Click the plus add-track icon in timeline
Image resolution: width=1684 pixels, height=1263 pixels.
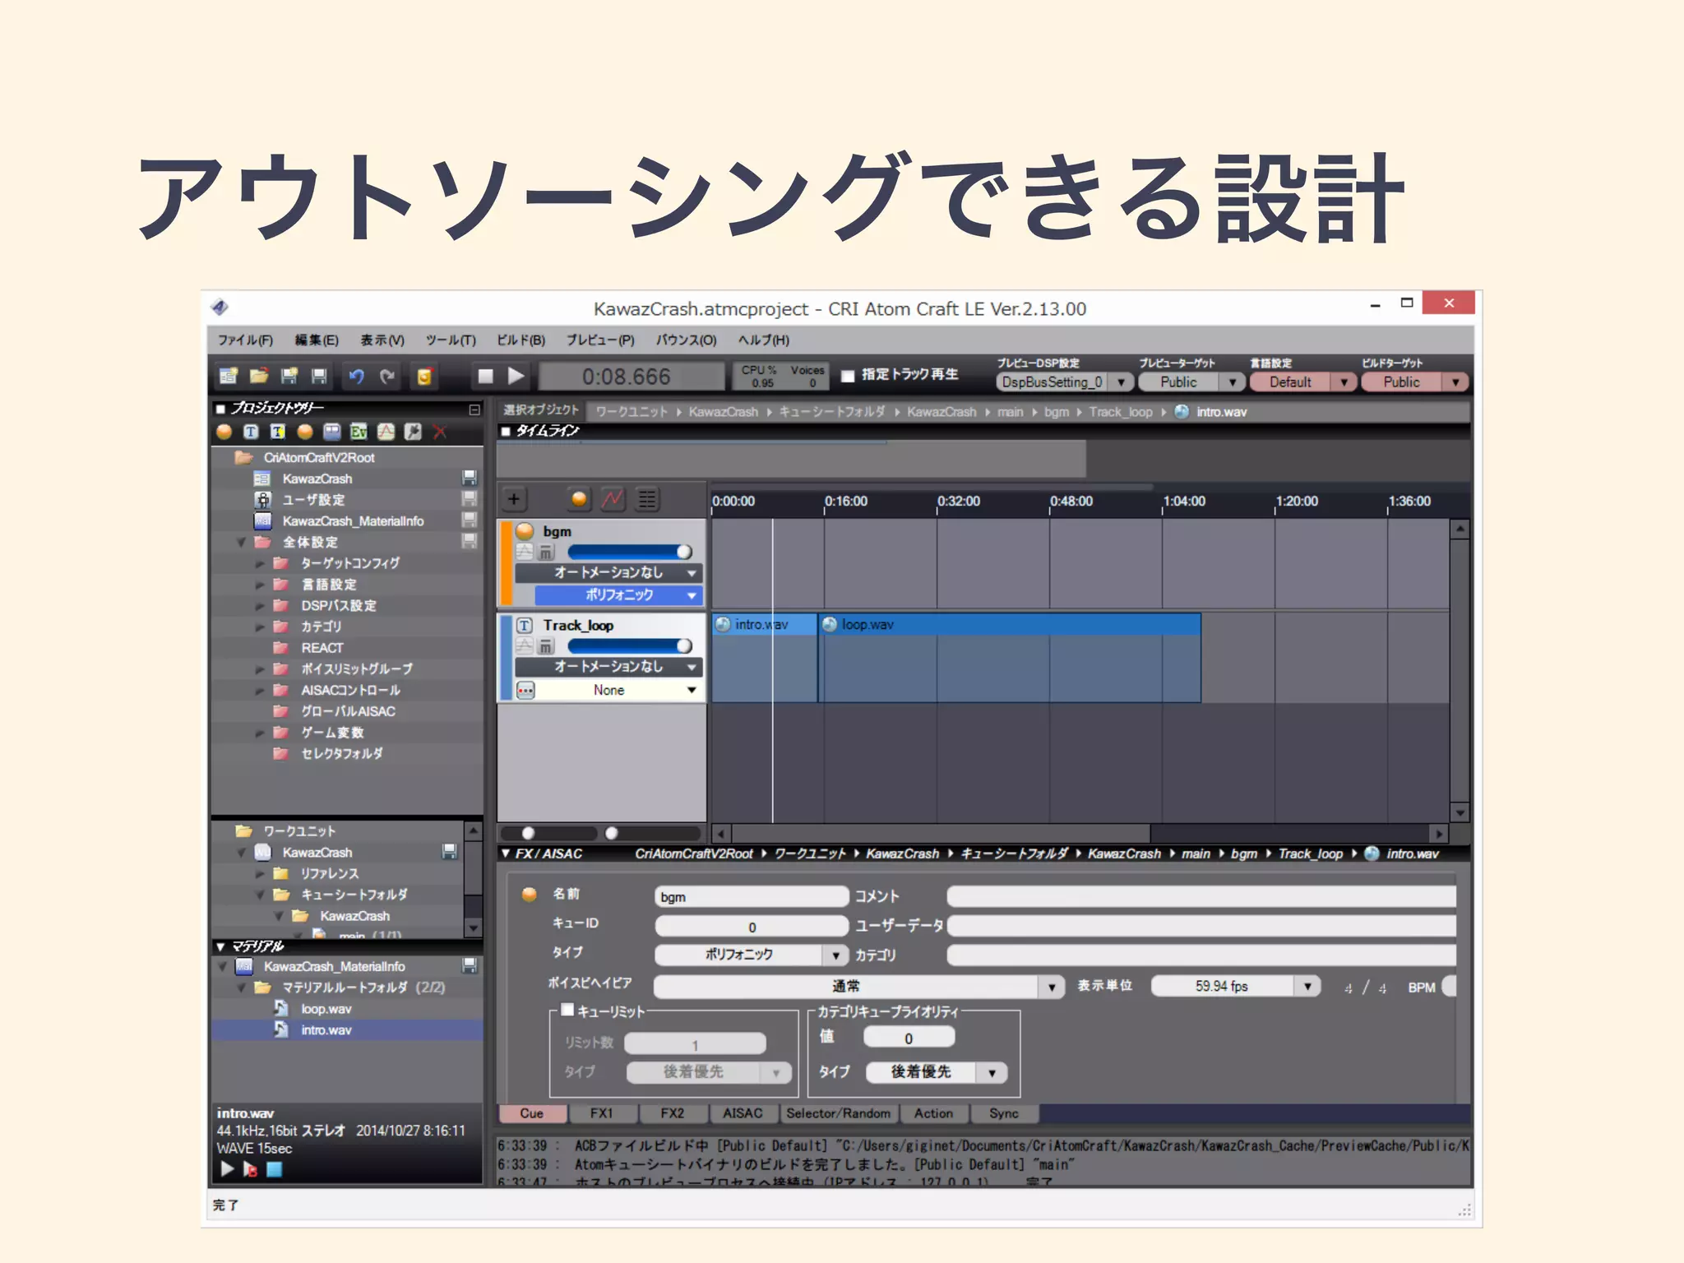(514, 498)
